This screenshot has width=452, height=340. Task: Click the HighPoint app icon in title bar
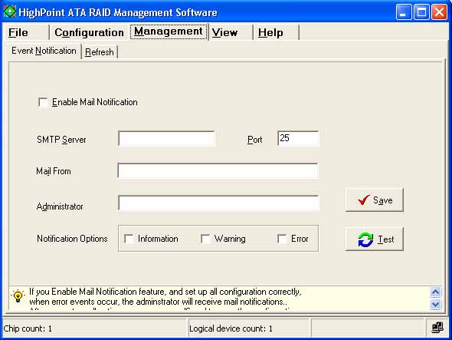point(10,12)
